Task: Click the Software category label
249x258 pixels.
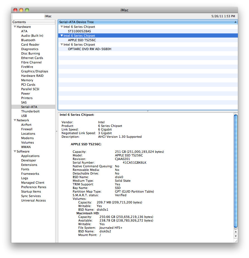Action: (23, 151)
